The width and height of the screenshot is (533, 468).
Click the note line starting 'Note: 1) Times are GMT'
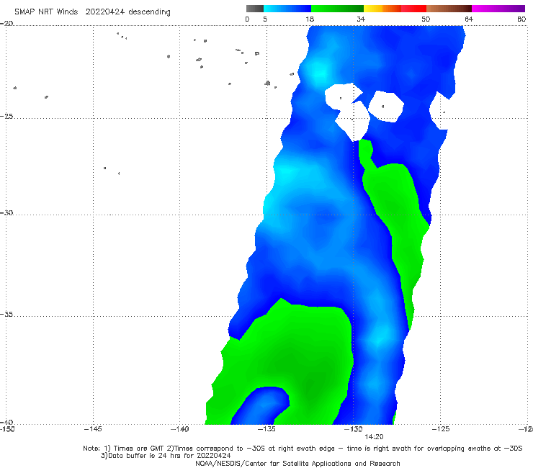(x=303, y=449)
